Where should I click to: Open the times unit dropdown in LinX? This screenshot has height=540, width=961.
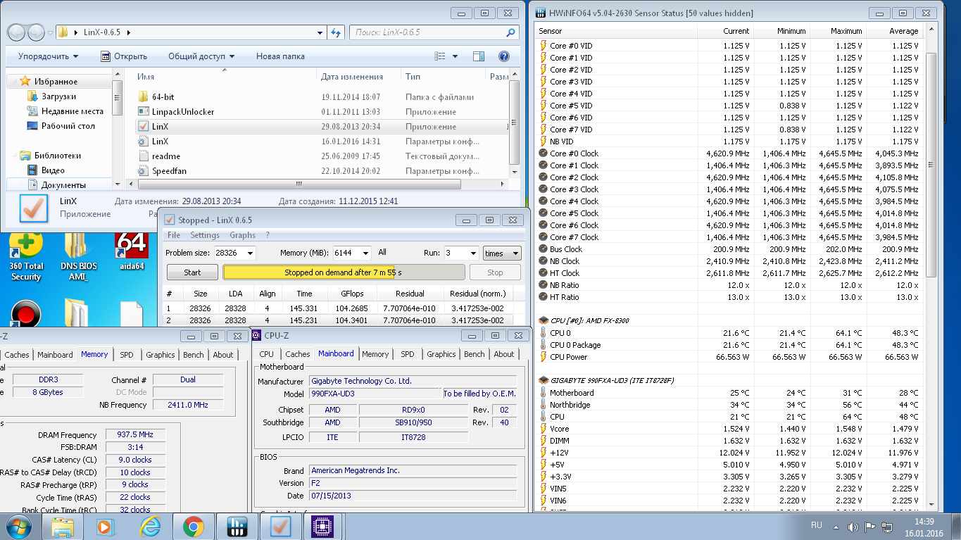coord(502,253)
